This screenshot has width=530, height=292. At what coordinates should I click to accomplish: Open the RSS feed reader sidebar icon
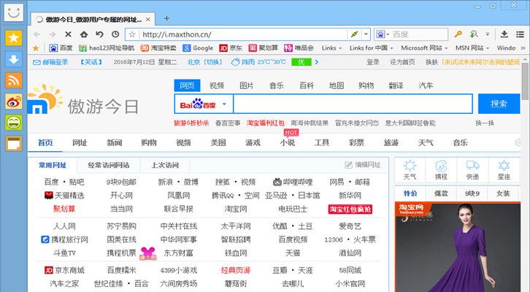[13, 80]
